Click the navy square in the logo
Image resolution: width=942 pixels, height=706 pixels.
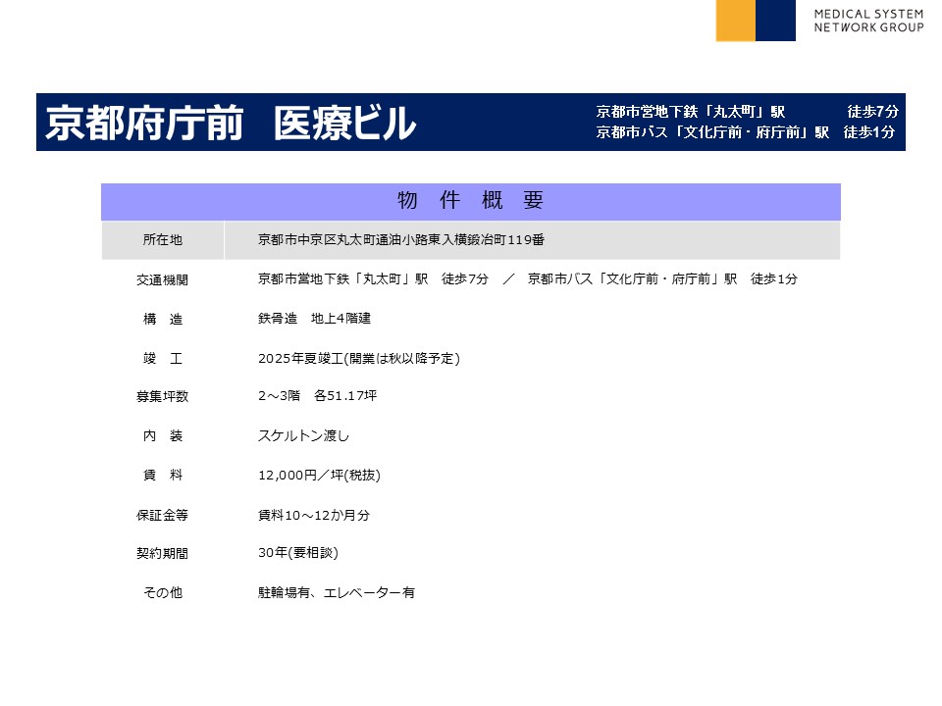775,21
